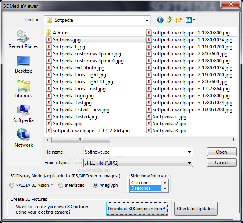Select Anaglyph display mode
This screenshot has width=243, height=223.
tap(95, 185)
